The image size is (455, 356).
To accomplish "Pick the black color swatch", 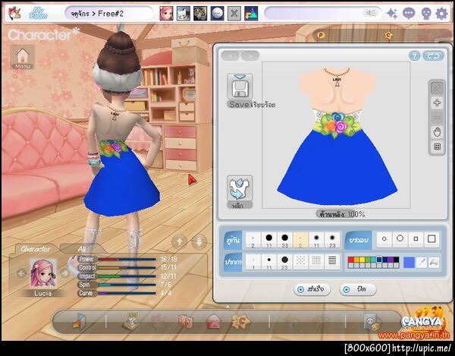I will point(396,260).
